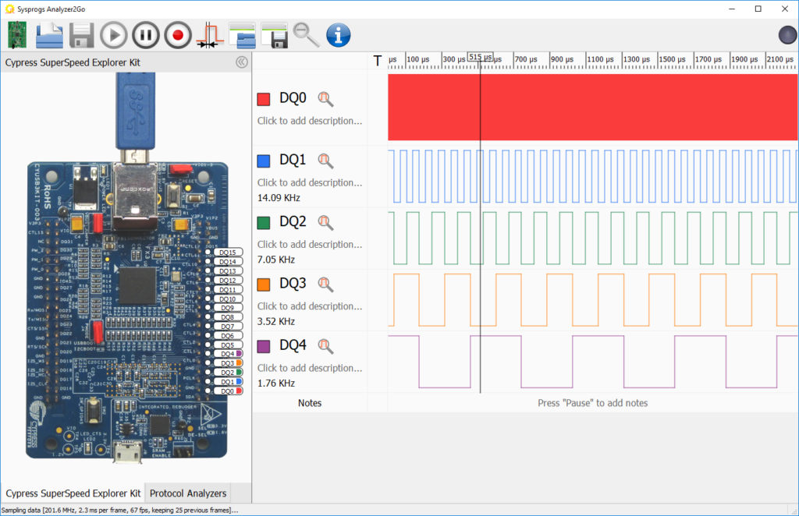Select the DQ13 pin label on board
799x516 pixels.
(x=228, y=270)
